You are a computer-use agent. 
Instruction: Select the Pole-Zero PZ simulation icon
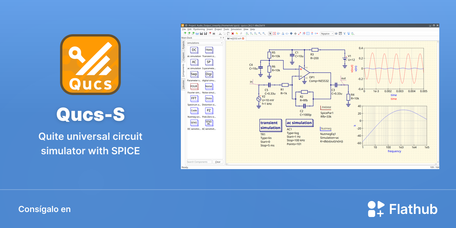209,111
